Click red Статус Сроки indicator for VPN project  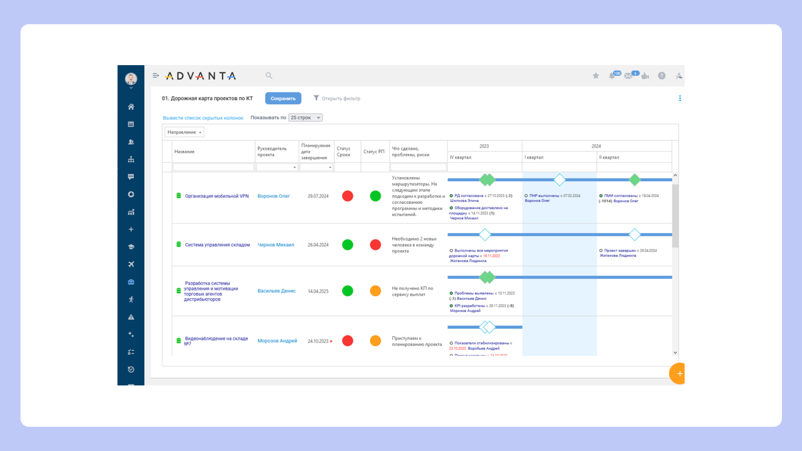(348, 196)
